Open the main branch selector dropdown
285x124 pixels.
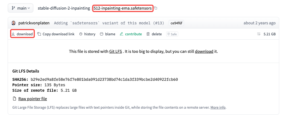click(21, 8)
